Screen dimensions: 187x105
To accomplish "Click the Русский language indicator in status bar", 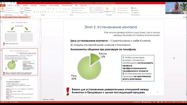I will point(15,102).
